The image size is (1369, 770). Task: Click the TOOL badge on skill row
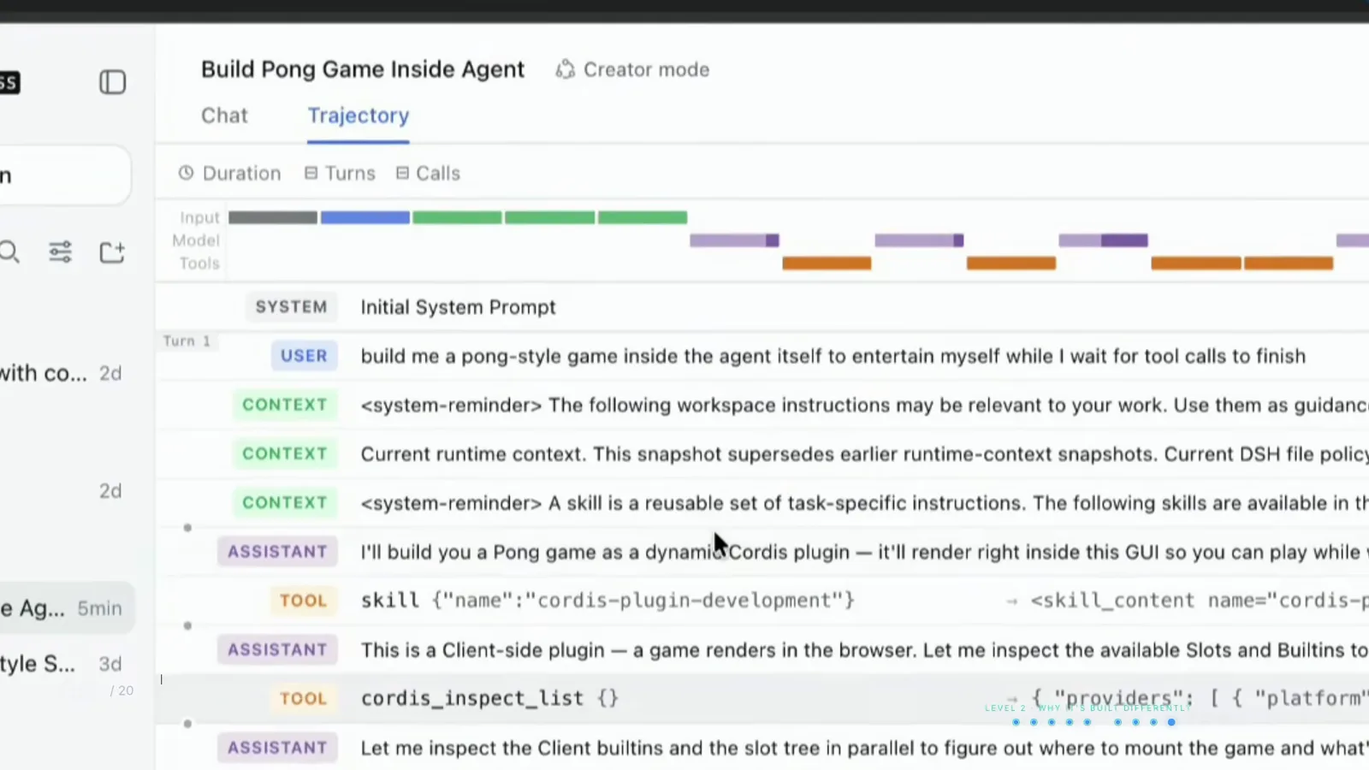click(x=304, y=601)
